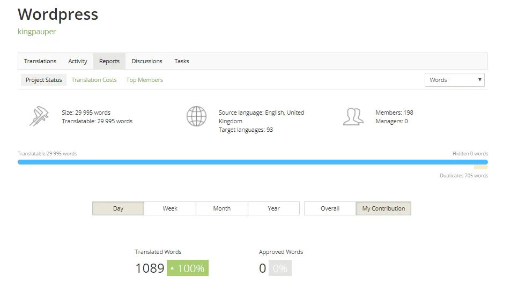
Task: Switch period to Month
Action: pyautogui.click(x=221, y=208)
